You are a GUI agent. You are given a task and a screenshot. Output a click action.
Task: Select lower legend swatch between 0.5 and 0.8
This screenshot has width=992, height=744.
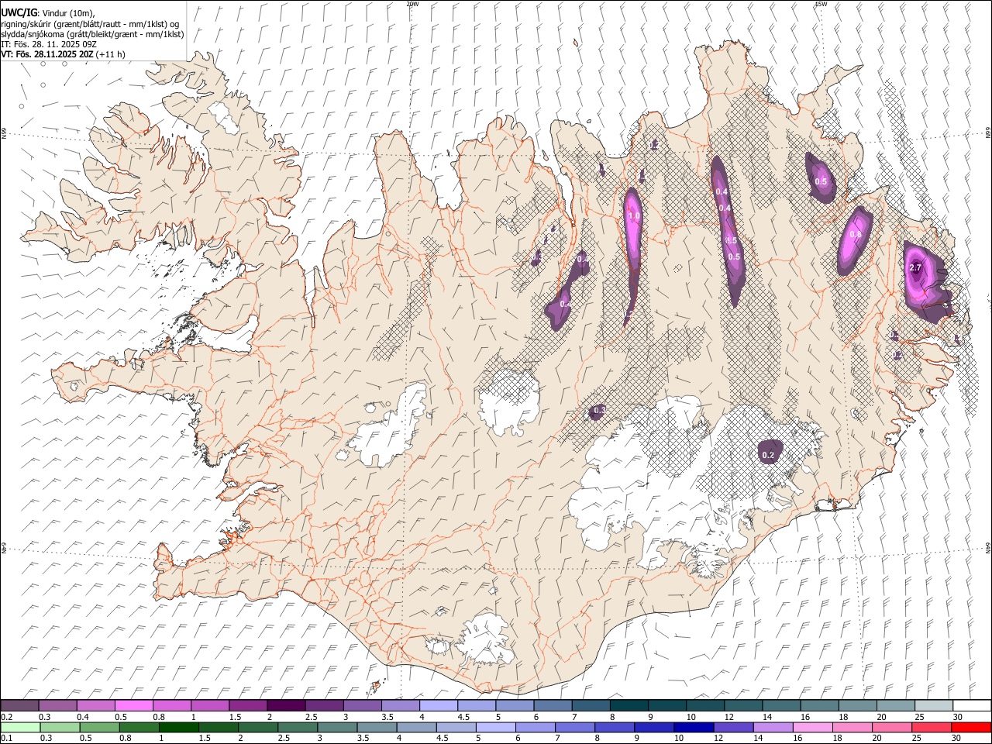(99, 728)
